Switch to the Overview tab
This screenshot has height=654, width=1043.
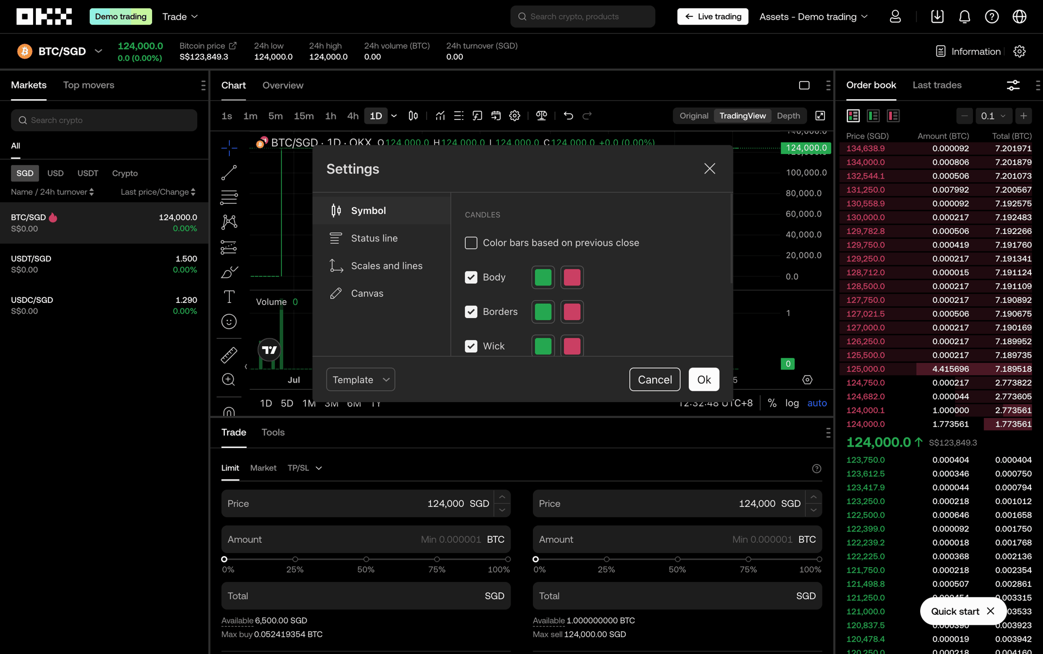pyautogui.click(x=283, y=85)
